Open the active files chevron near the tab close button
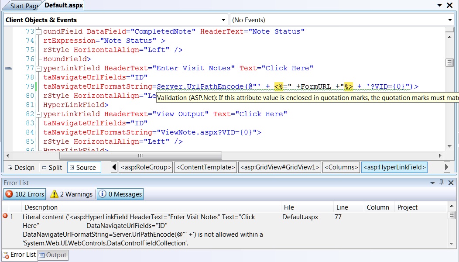Image resolution: width=459 pixels, height=262 pixels. coord(440,5)
